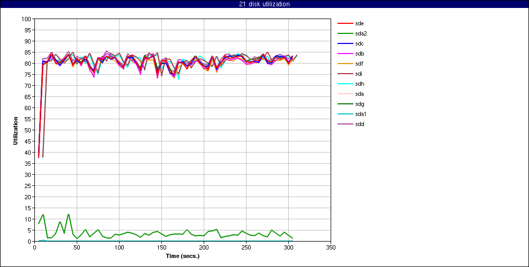Select the sda legend label
This screenshot has width=529, height=267.
point(359,94)
